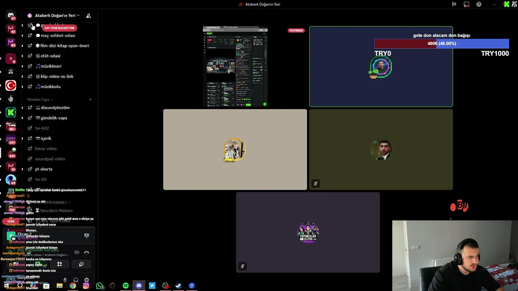Open soundboard button

tap(81, 264)
